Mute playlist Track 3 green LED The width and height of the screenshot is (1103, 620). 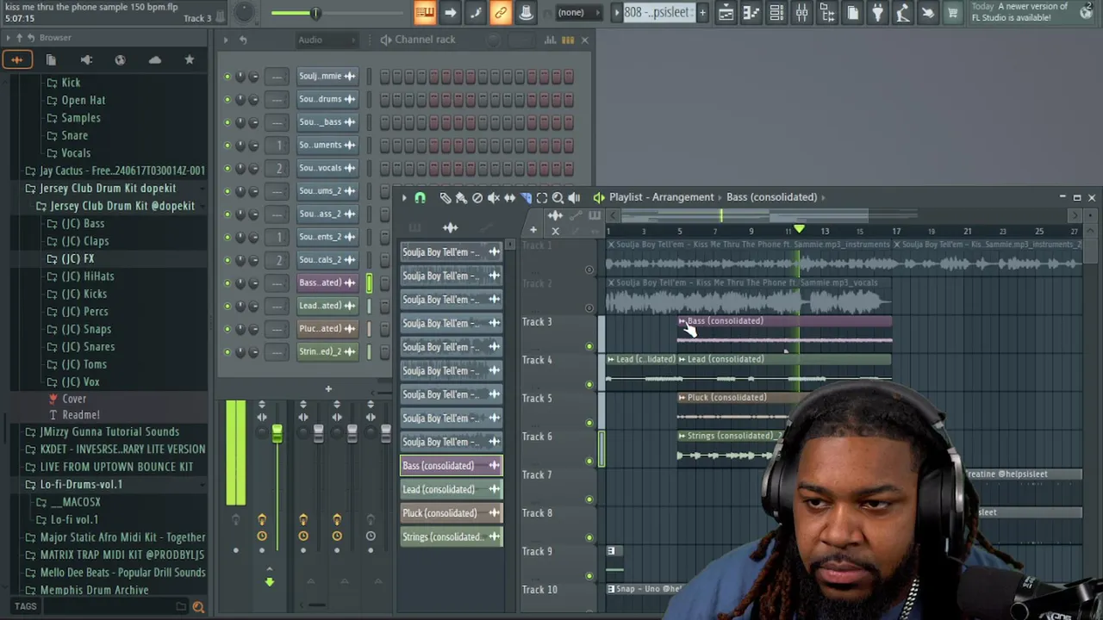pyautogui.click(x=589, y=346)
